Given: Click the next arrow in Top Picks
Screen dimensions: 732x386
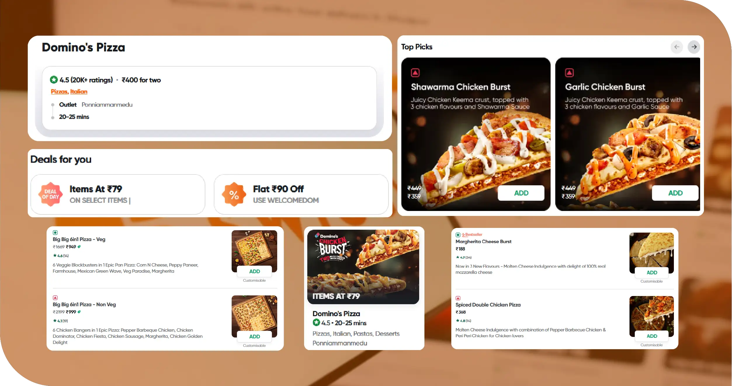Looking at the screenshot, I should pyautogui.click(x=694, y=47).
